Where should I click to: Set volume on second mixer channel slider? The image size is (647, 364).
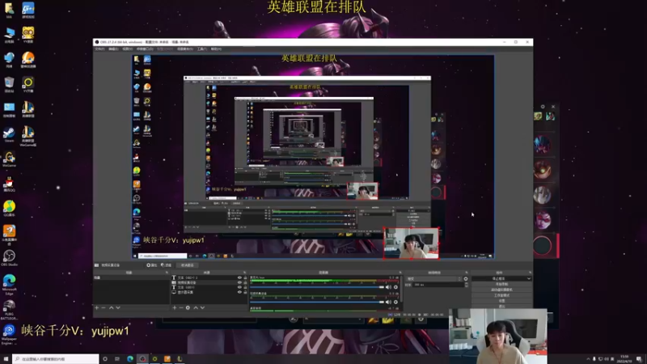coord(317,302)
